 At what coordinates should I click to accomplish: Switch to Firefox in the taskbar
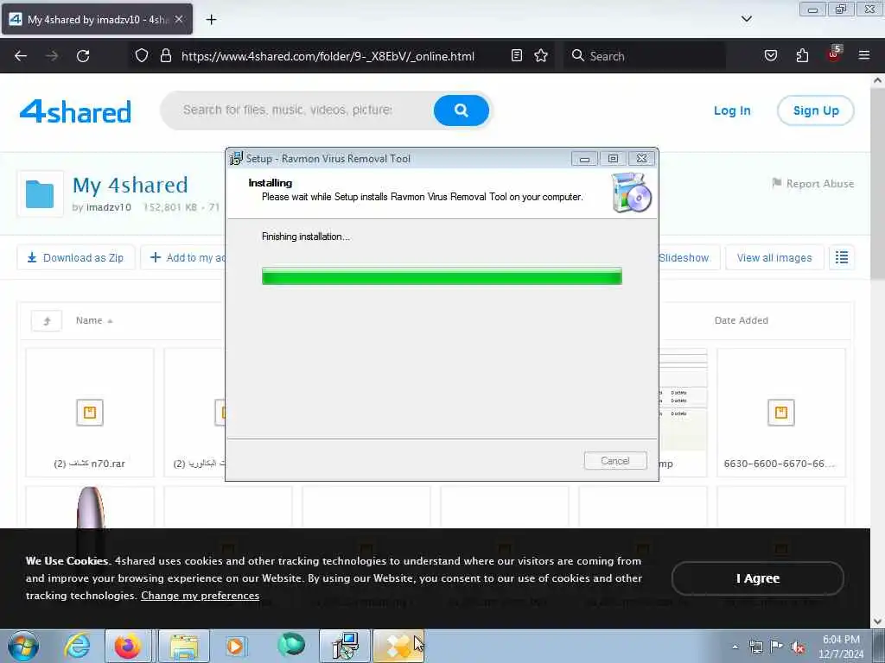coord(128,646)
